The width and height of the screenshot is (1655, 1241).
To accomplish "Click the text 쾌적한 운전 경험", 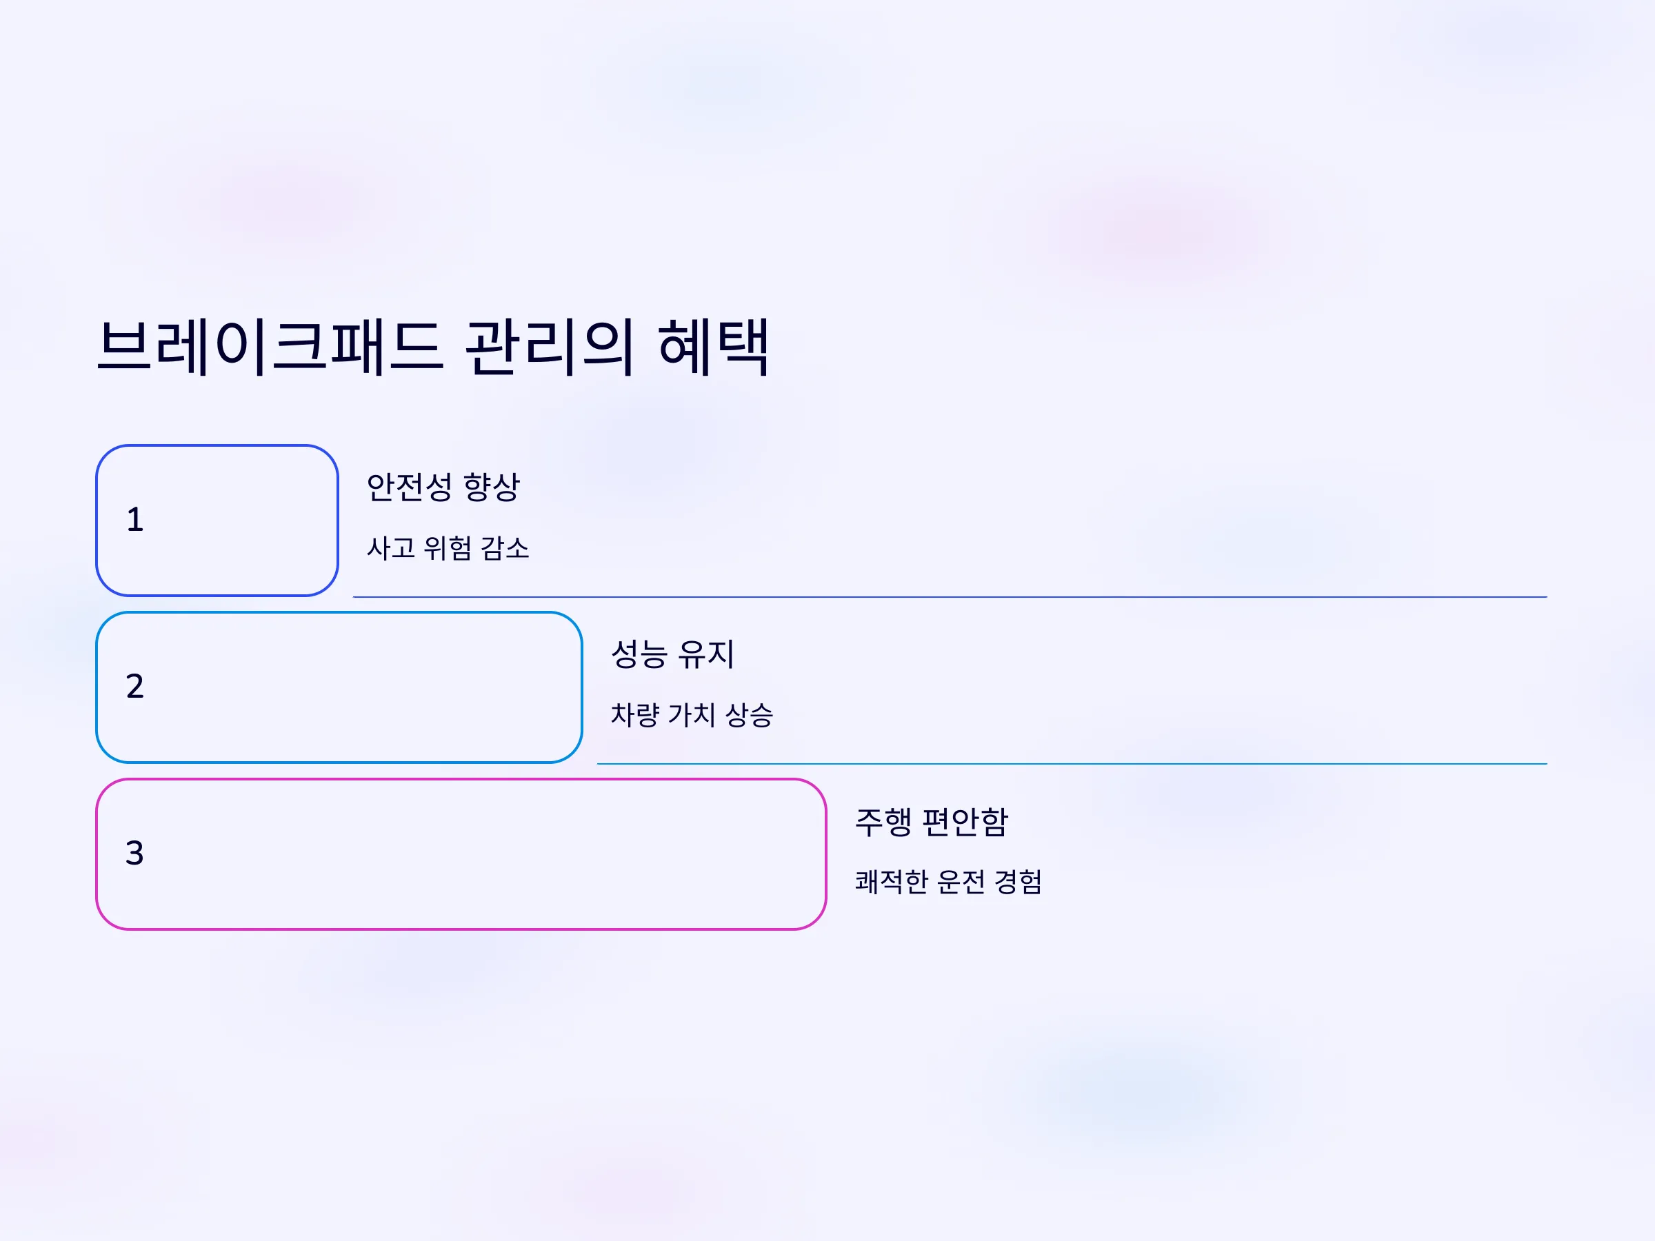I will tap(949, 882).
